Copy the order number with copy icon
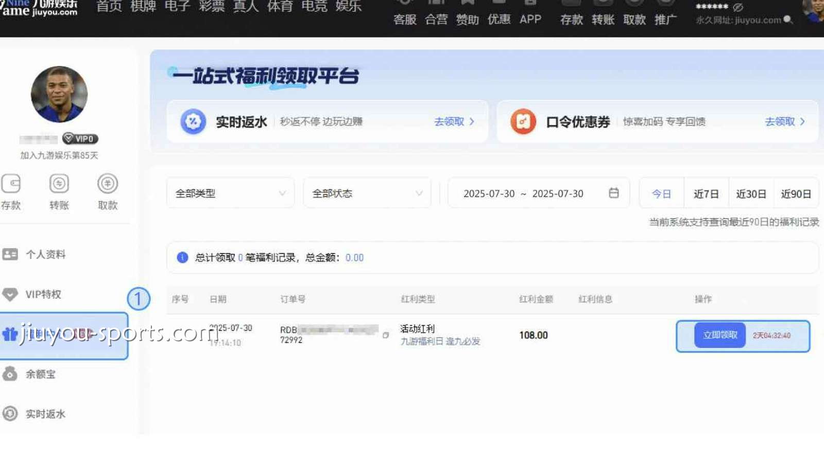The width and height of the screenshot is (824, 463). [385, 335]
